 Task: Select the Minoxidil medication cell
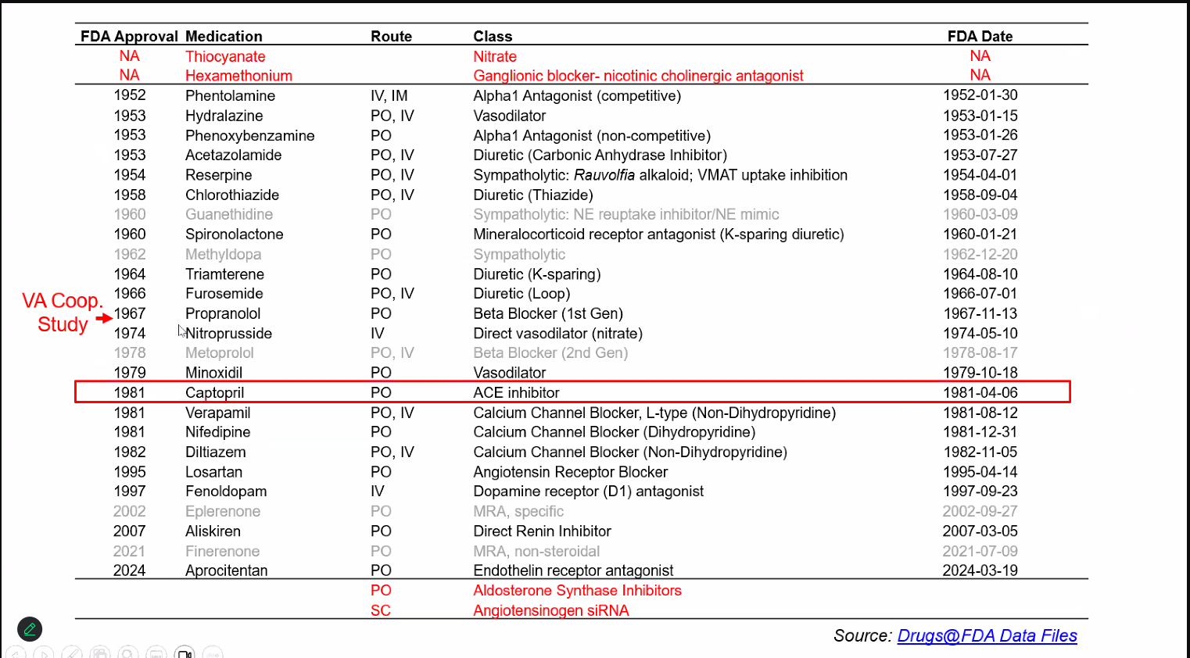(213, 373)
